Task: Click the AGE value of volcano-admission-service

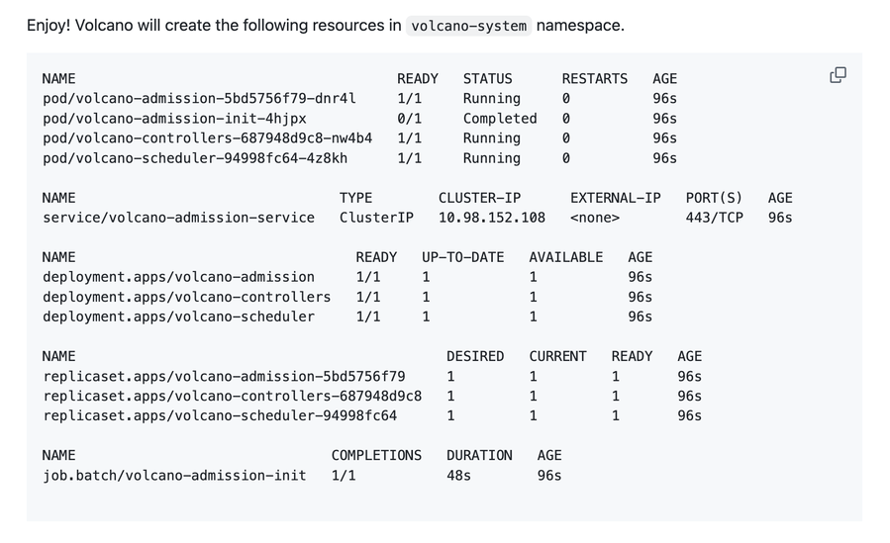Action: [x=780, y=218]
